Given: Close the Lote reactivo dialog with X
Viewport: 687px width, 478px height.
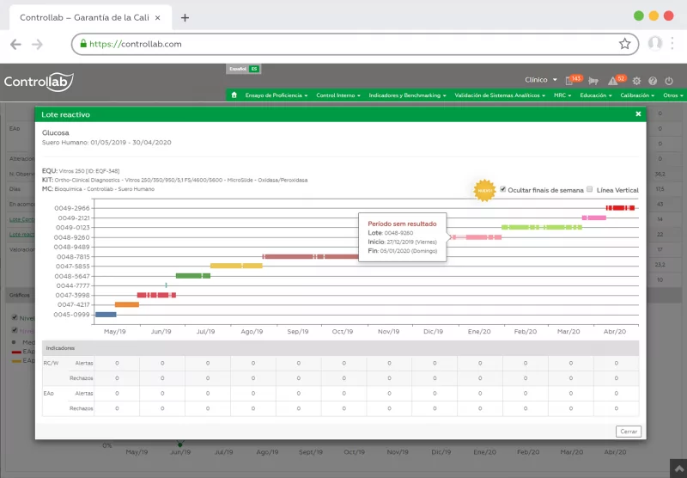Looking at the screenshot, I should click(x=638, y=113).
